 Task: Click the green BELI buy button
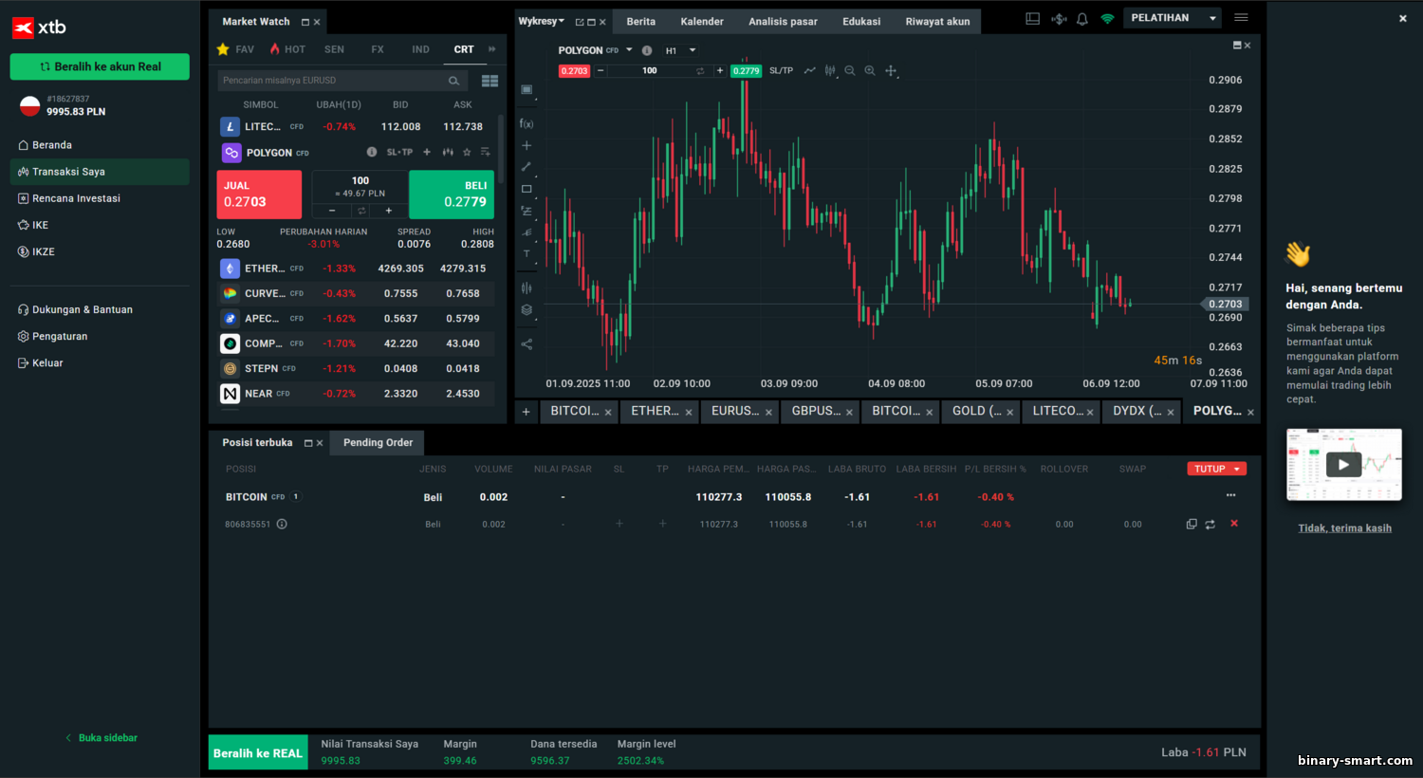(x=452, y=194)
